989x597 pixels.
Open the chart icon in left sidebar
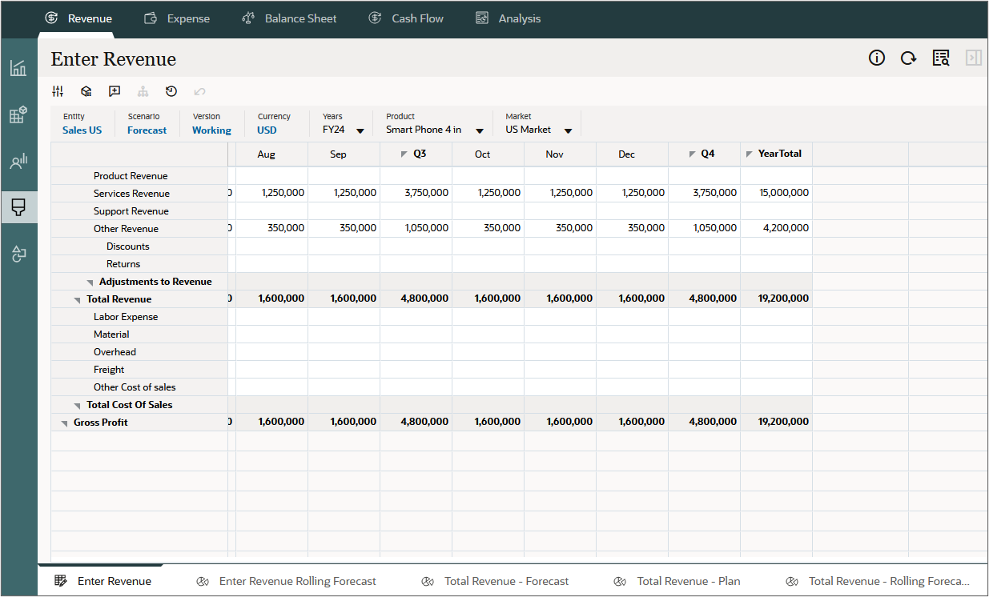coord(18,68)
